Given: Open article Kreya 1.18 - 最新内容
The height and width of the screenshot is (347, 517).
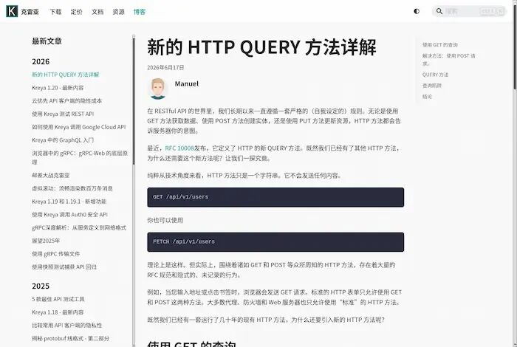Looking at the screenshot, I should click(x=58, y=312).
